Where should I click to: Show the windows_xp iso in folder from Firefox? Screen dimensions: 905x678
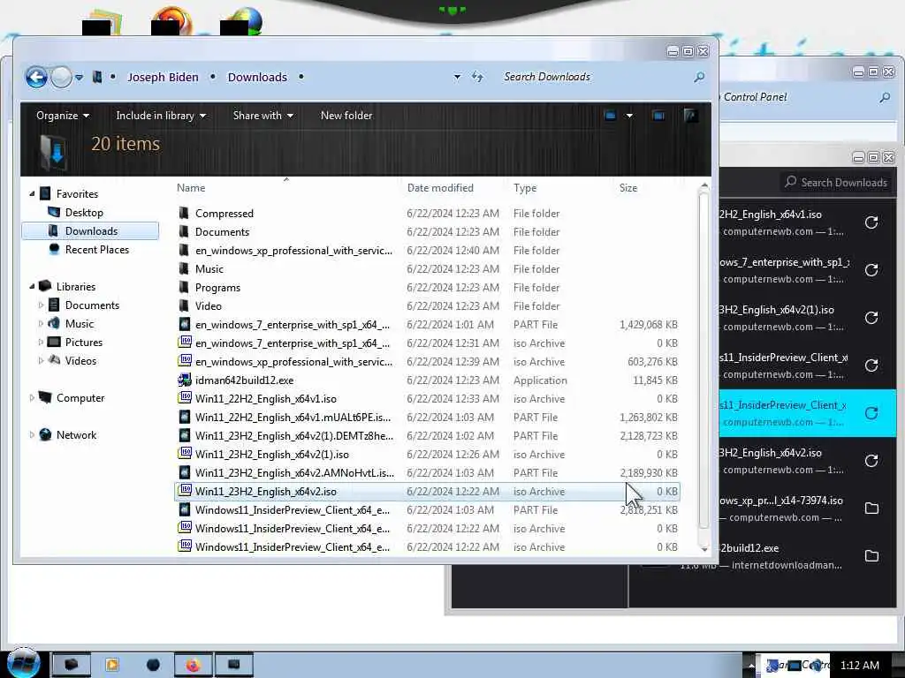click(x=871, y=508)
